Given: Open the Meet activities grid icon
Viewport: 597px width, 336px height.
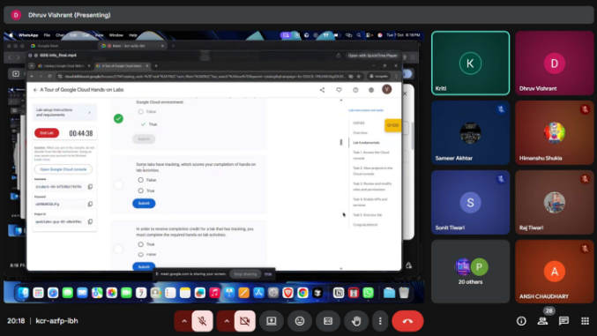Looking at the screenshot, I should [x=586, y=321].
